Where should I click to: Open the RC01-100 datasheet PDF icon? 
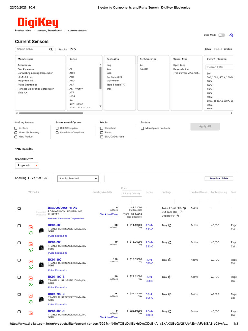tap(31, 227)
